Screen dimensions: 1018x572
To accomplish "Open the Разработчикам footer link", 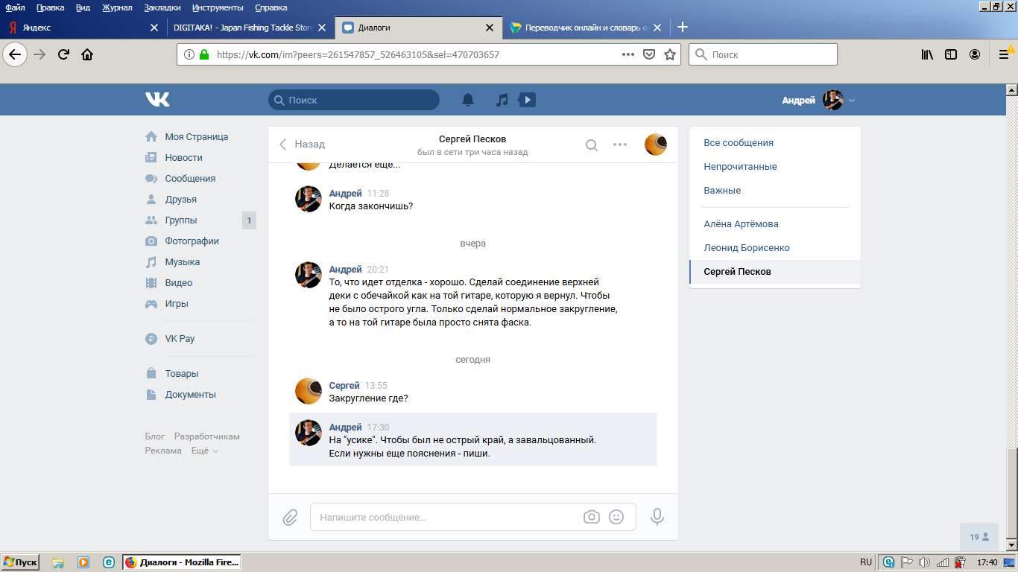I will pyautogui.click(x=207, y=436).
